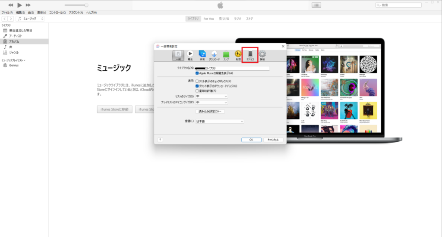442x237 pixels.
Task: Close the 一般環境設定 dialog
Action: (x=283, y=47)
